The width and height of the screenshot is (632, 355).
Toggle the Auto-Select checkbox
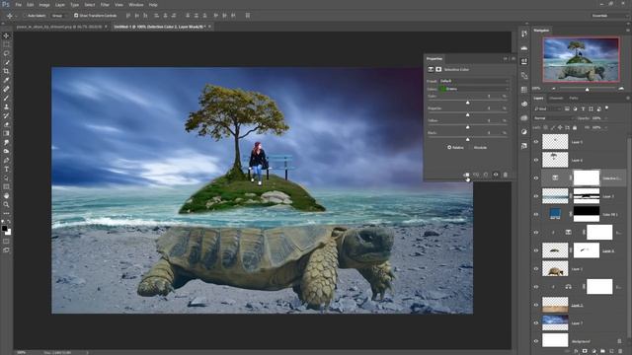click(25, 16)
